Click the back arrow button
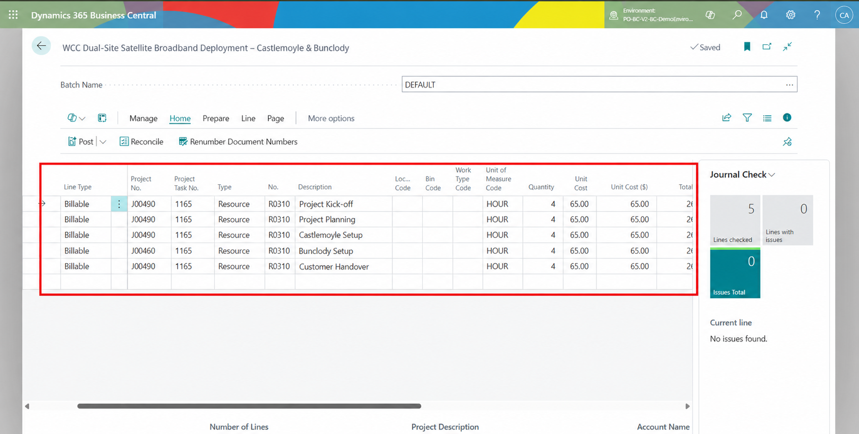This screenshot has height=434, width=859. tap(41, 46)
